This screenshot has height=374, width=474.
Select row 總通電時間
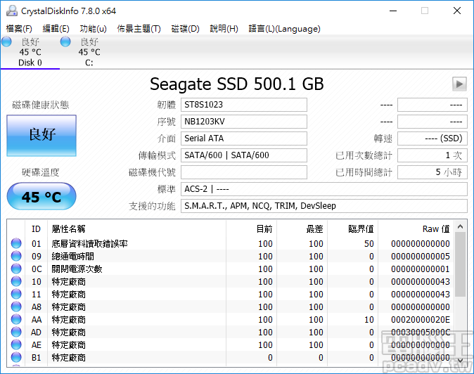231,256
